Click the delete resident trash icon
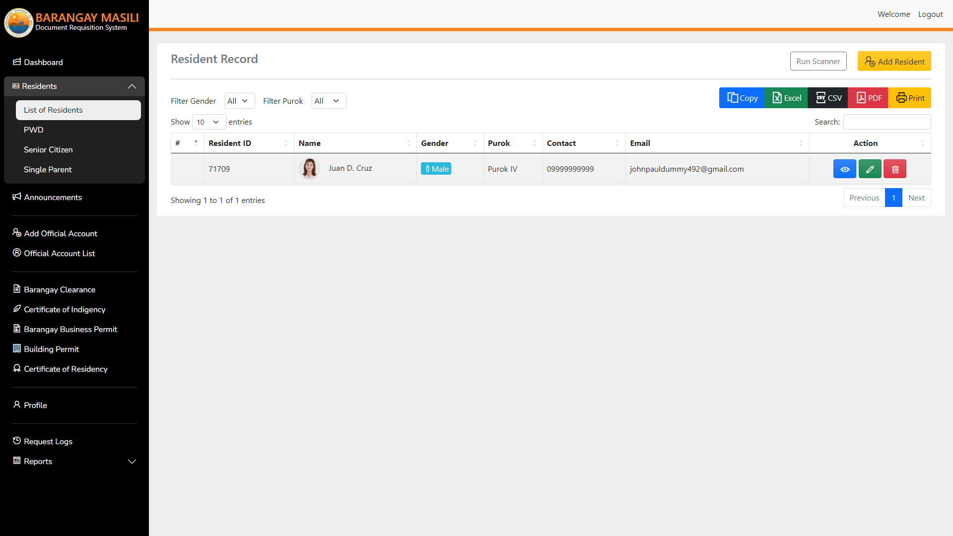 coord(894,169)
